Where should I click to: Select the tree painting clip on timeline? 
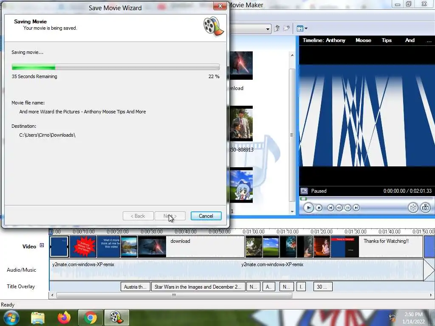pos(254,247)
